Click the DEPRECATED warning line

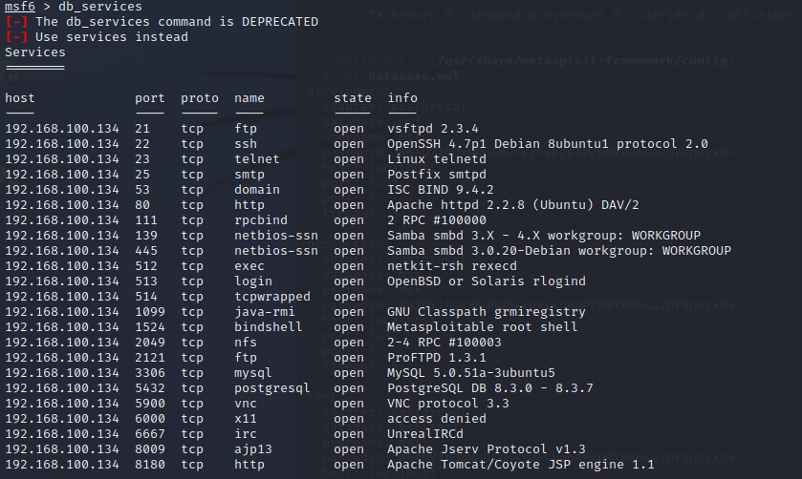click(x=162, y=22)
